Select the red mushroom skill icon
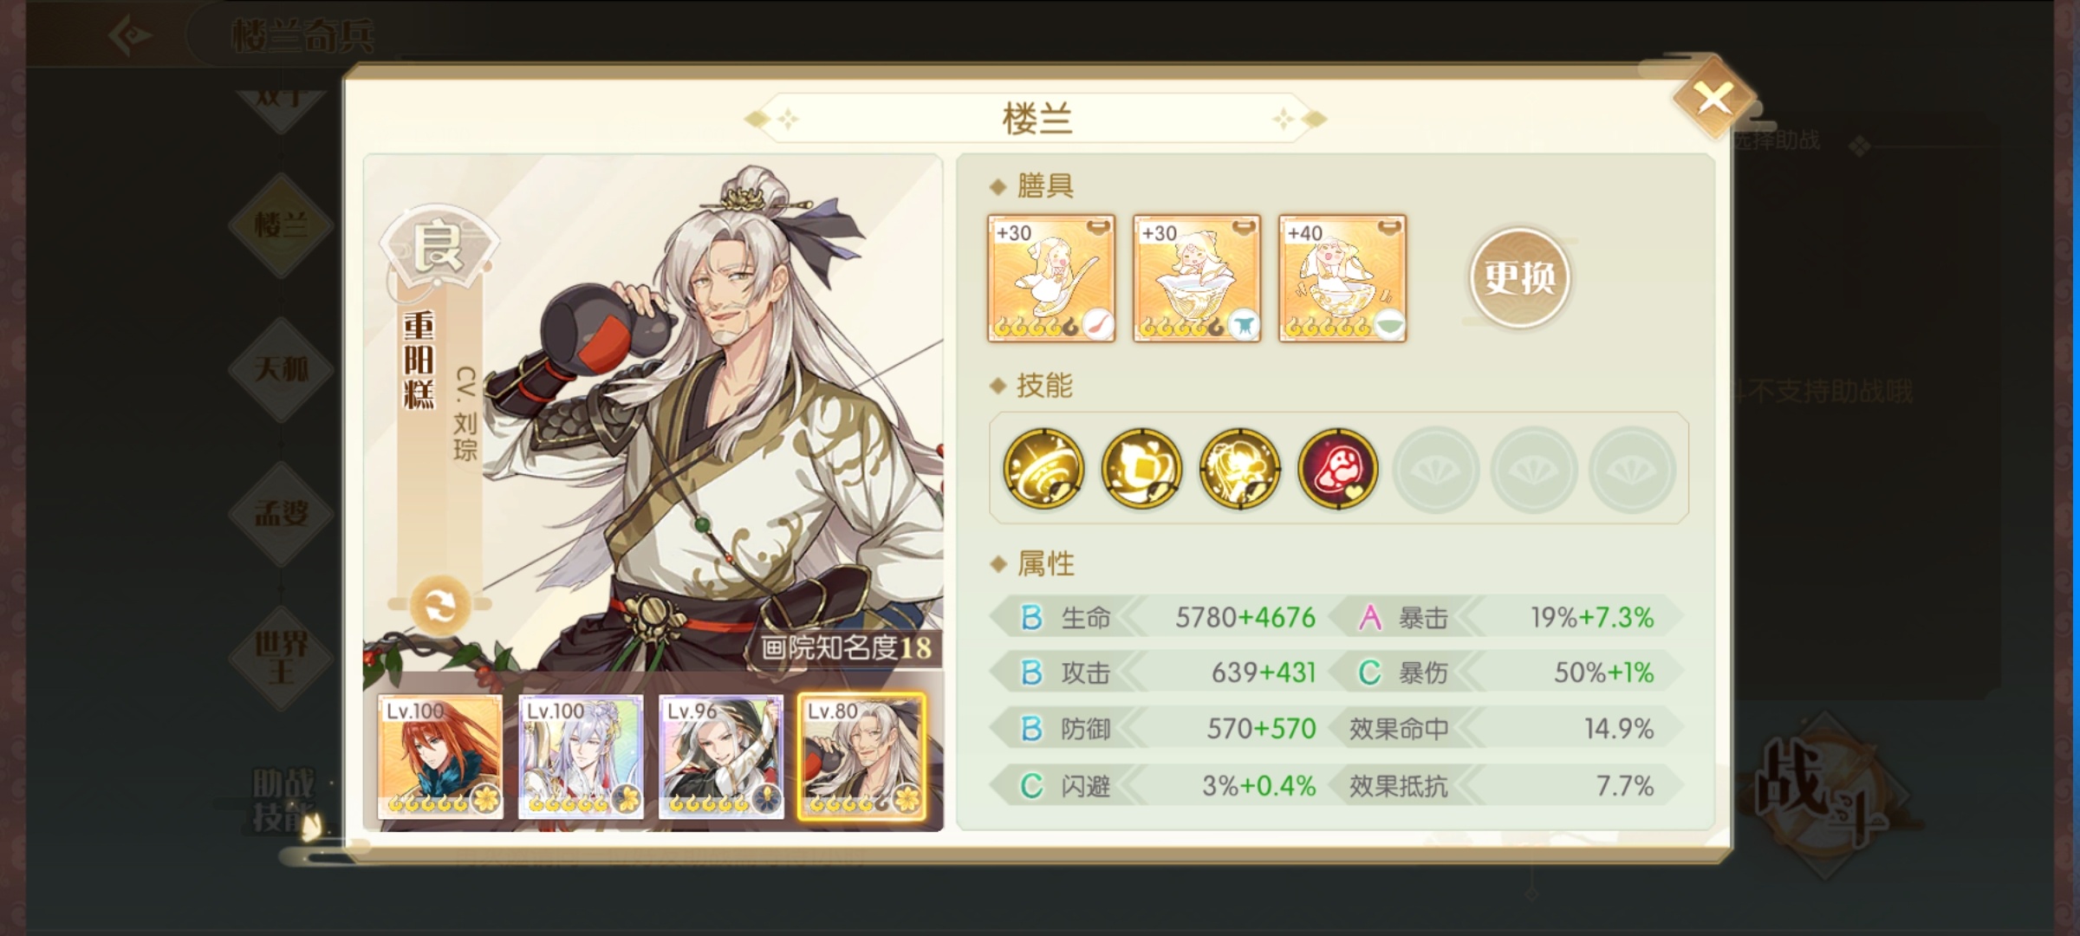 [x=1338, y=468]
